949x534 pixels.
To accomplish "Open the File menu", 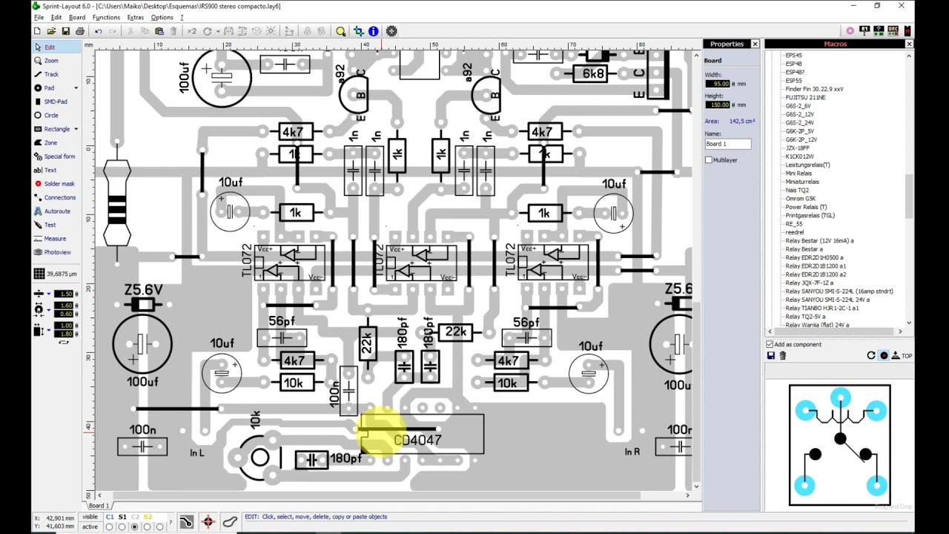I will pyautogui.click(x=39, y=17).
